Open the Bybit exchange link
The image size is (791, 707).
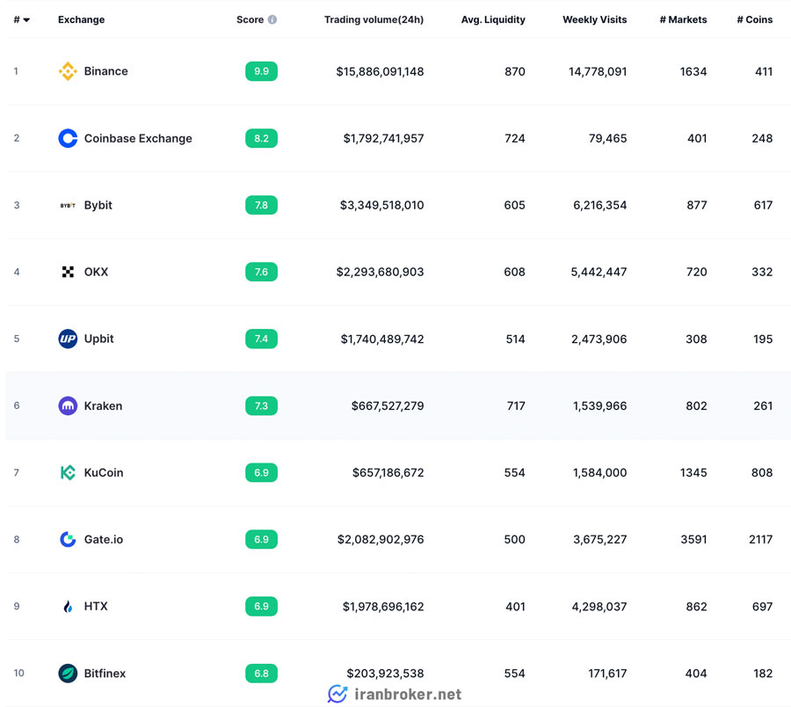click(x=98, y=206)
